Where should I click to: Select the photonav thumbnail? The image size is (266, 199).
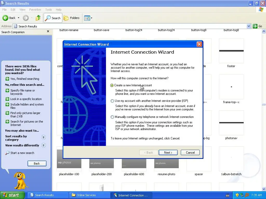coord(231,123)
